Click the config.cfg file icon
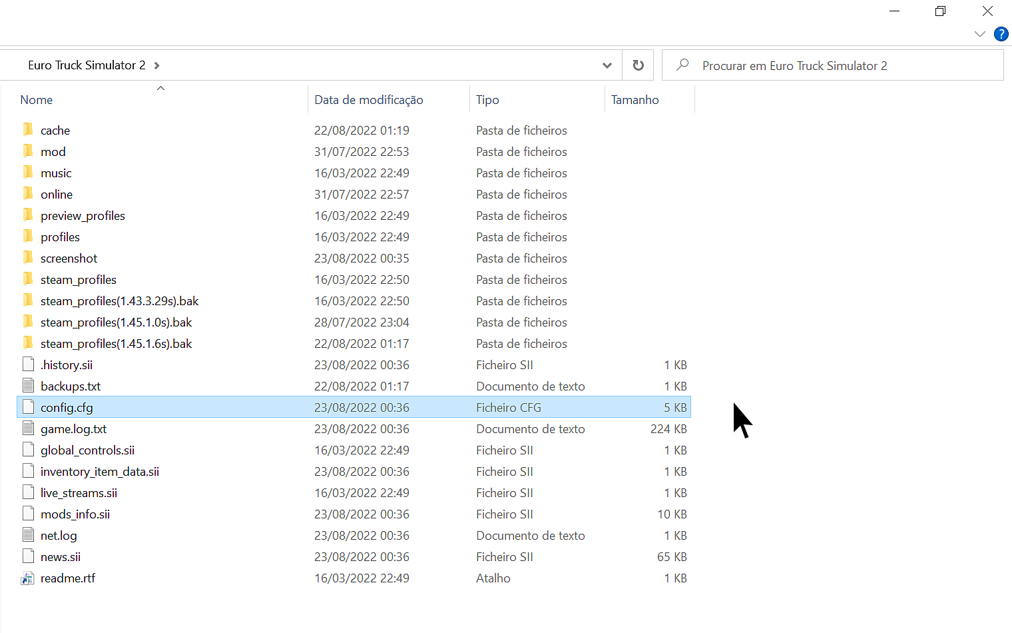Image resolution: width=1012 pixels, height=633 pixels. point(28,407)
